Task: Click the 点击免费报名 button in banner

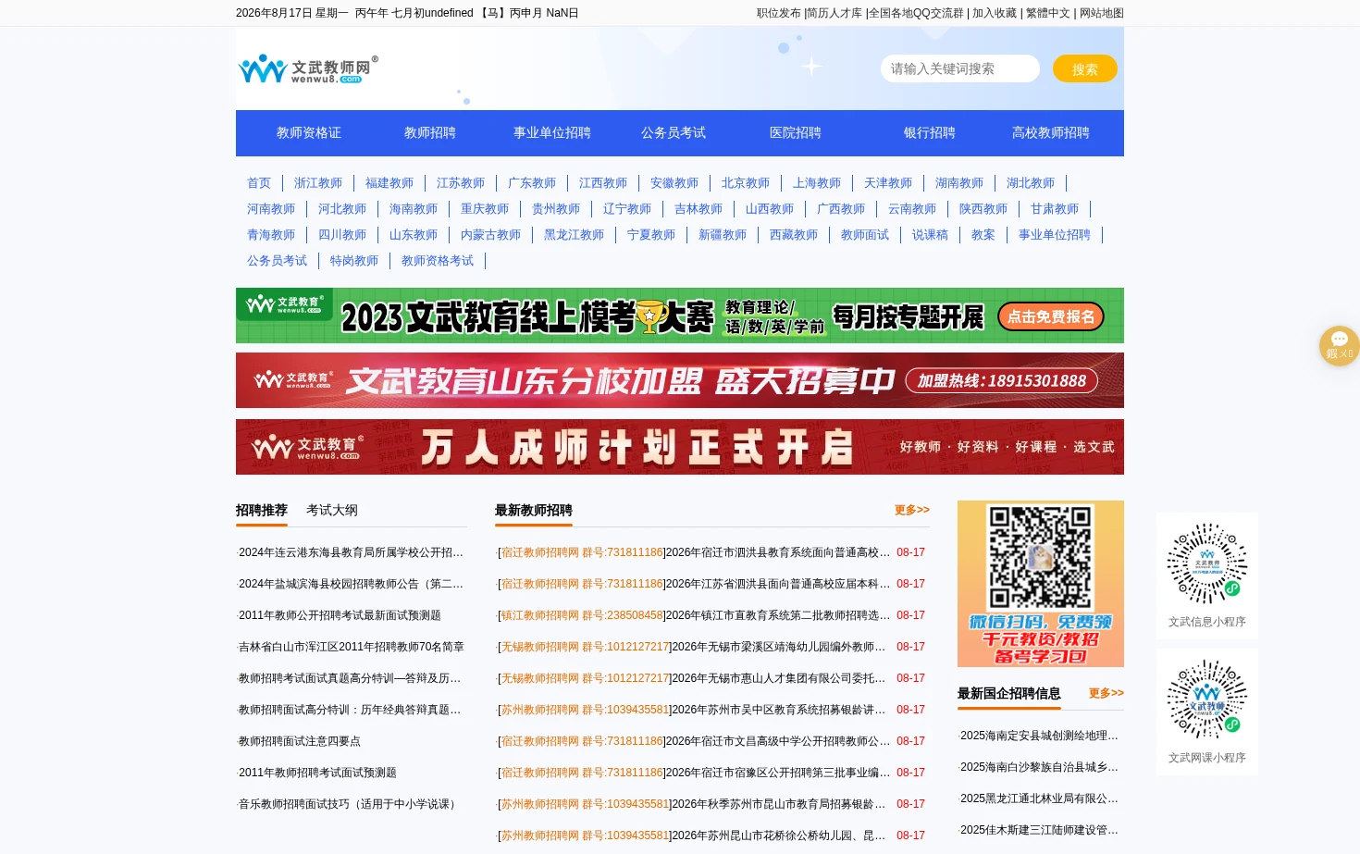Action: tap(1051, 316)
